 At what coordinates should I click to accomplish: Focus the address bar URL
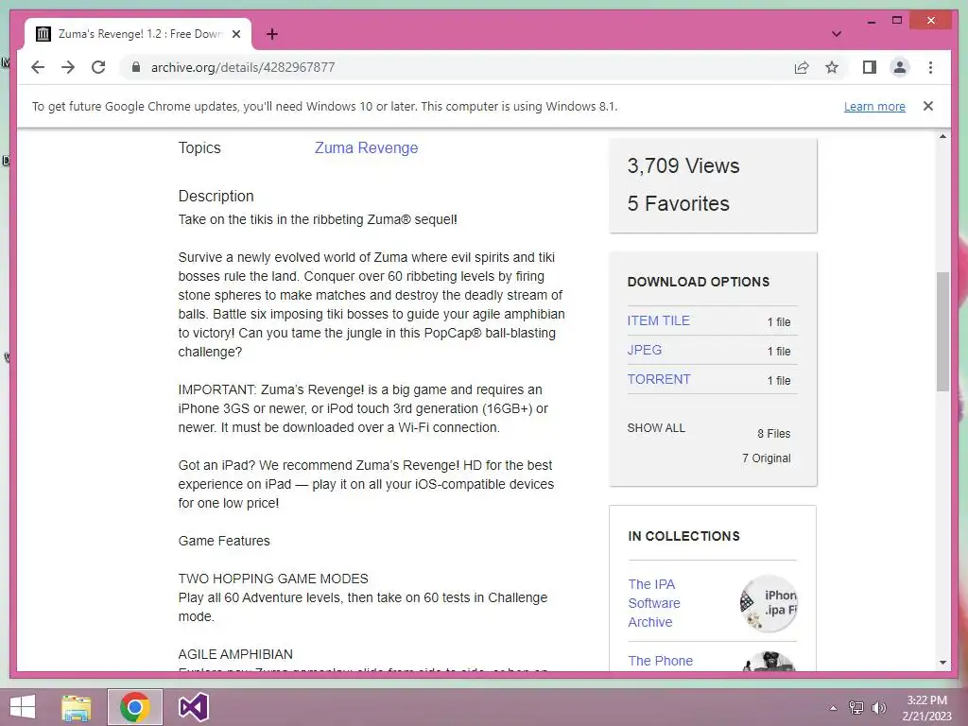point(243,67)
